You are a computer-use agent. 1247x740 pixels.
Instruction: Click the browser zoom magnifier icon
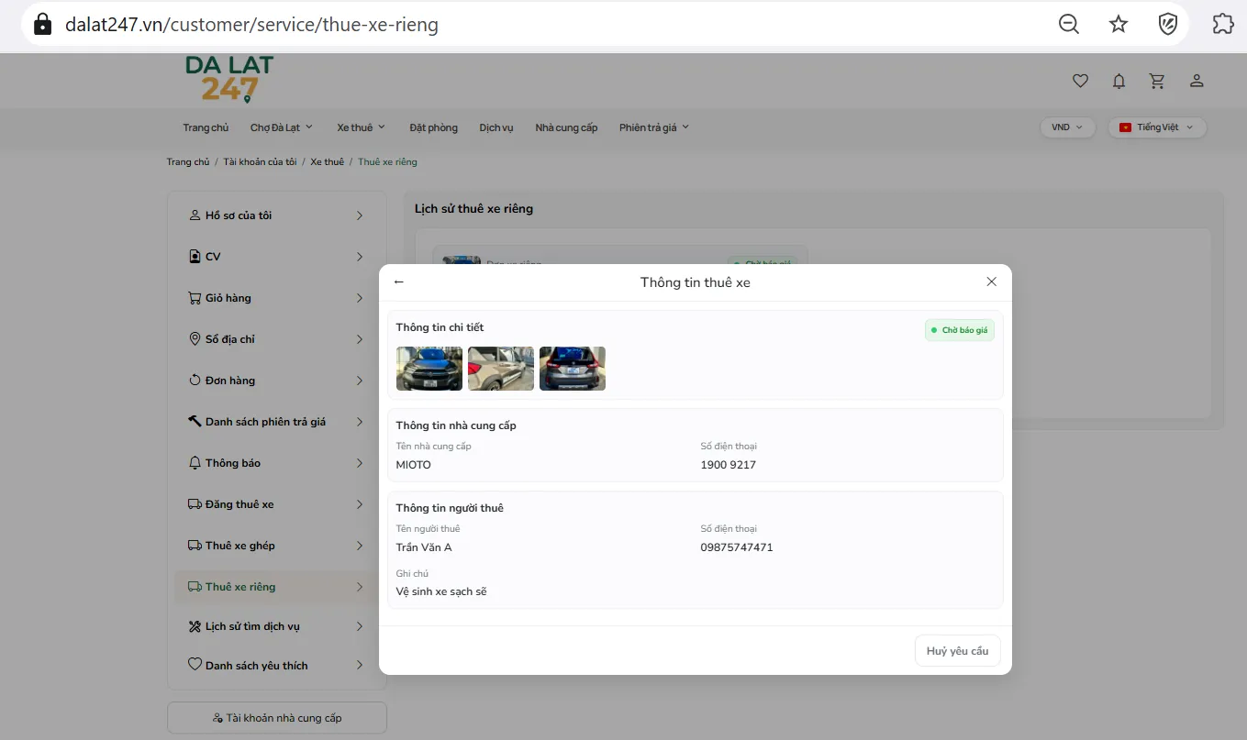pyautogui.click(x=1069, y=24)
